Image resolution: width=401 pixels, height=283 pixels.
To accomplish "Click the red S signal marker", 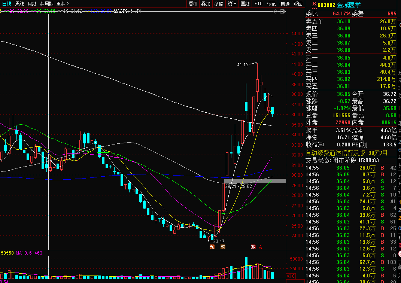I will (260, 247).
